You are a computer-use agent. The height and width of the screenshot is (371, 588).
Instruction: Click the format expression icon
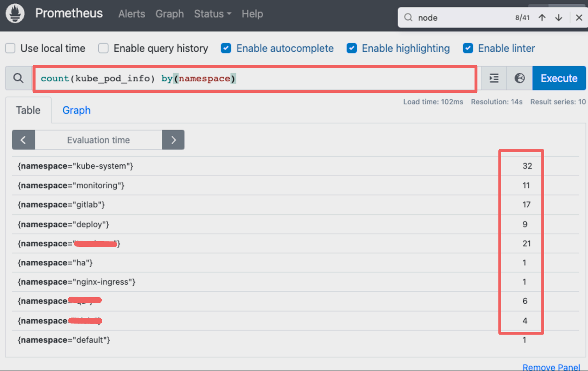494,78
